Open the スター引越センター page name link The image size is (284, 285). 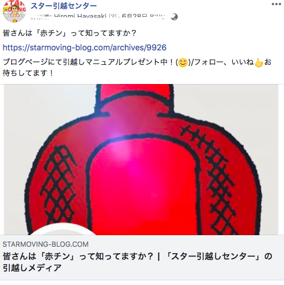(x=64, y=6)
